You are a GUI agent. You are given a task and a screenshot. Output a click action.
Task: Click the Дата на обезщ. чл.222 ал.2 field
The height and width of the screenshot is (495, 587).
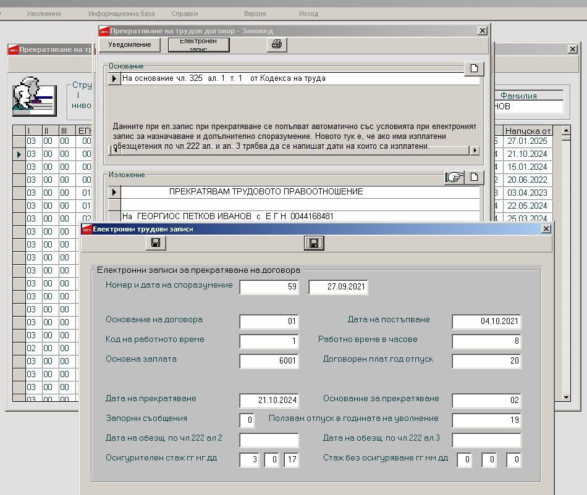[269, 440]
